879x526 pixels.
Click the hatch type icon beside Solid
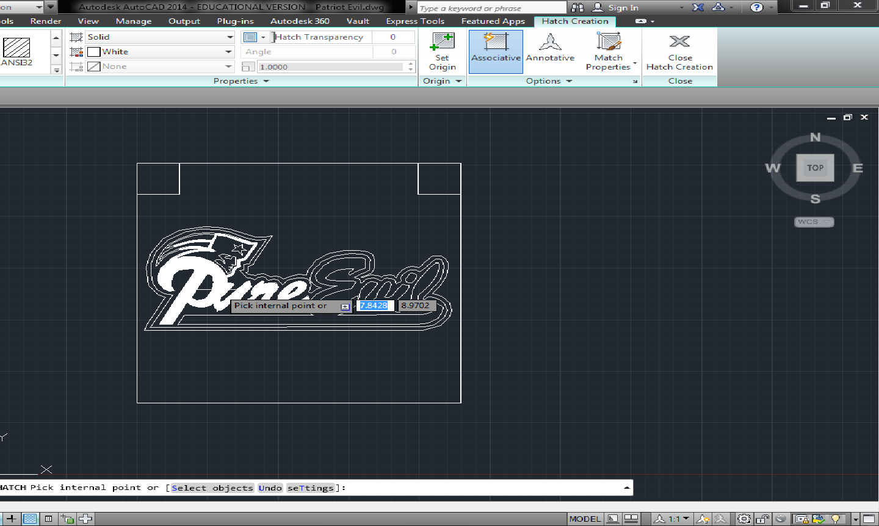tap(76, 37)
